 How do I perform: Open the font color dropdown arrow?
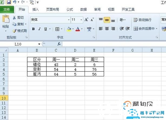pyautogui.click(x=82, y=29)
